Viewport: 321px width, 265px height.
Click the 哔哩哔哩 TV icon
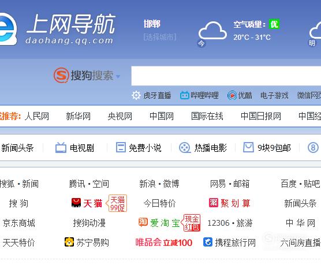click(184, 95)
